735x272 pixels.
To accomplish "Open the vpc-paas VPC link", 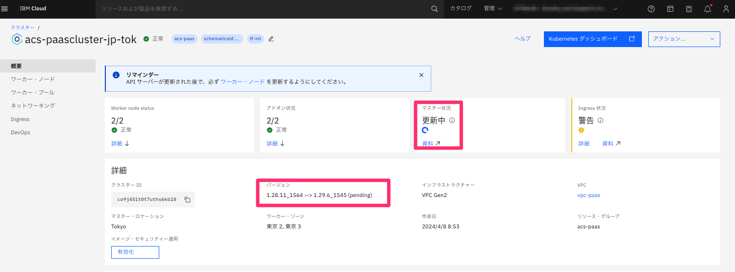I will click(x=589, y=195).
